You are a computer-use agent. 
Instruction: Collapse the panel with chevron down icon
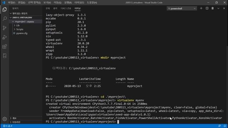[218, 9]
